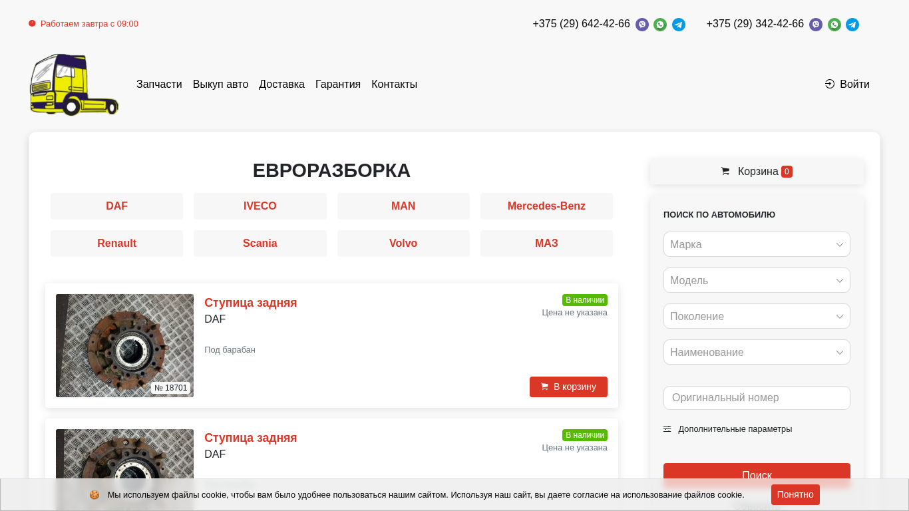This screenshot has height=511, width=909.
Task: Click the Оригинальный номер input field
Action: tap(757, 398)
